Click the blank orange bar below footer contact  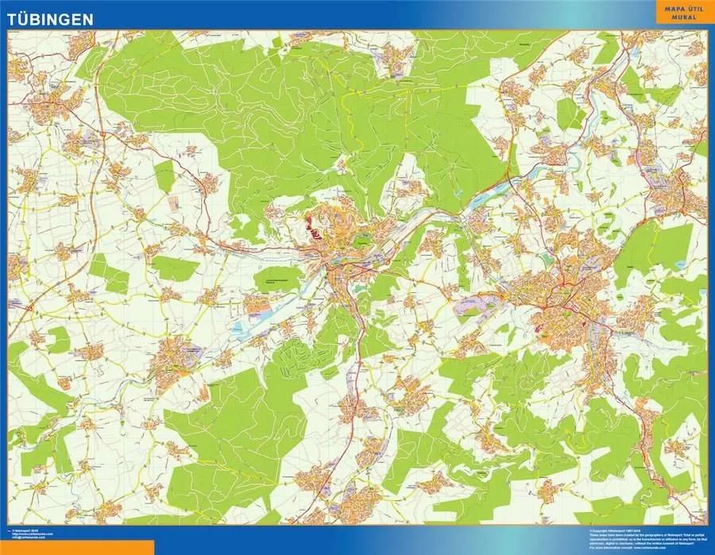77,548
